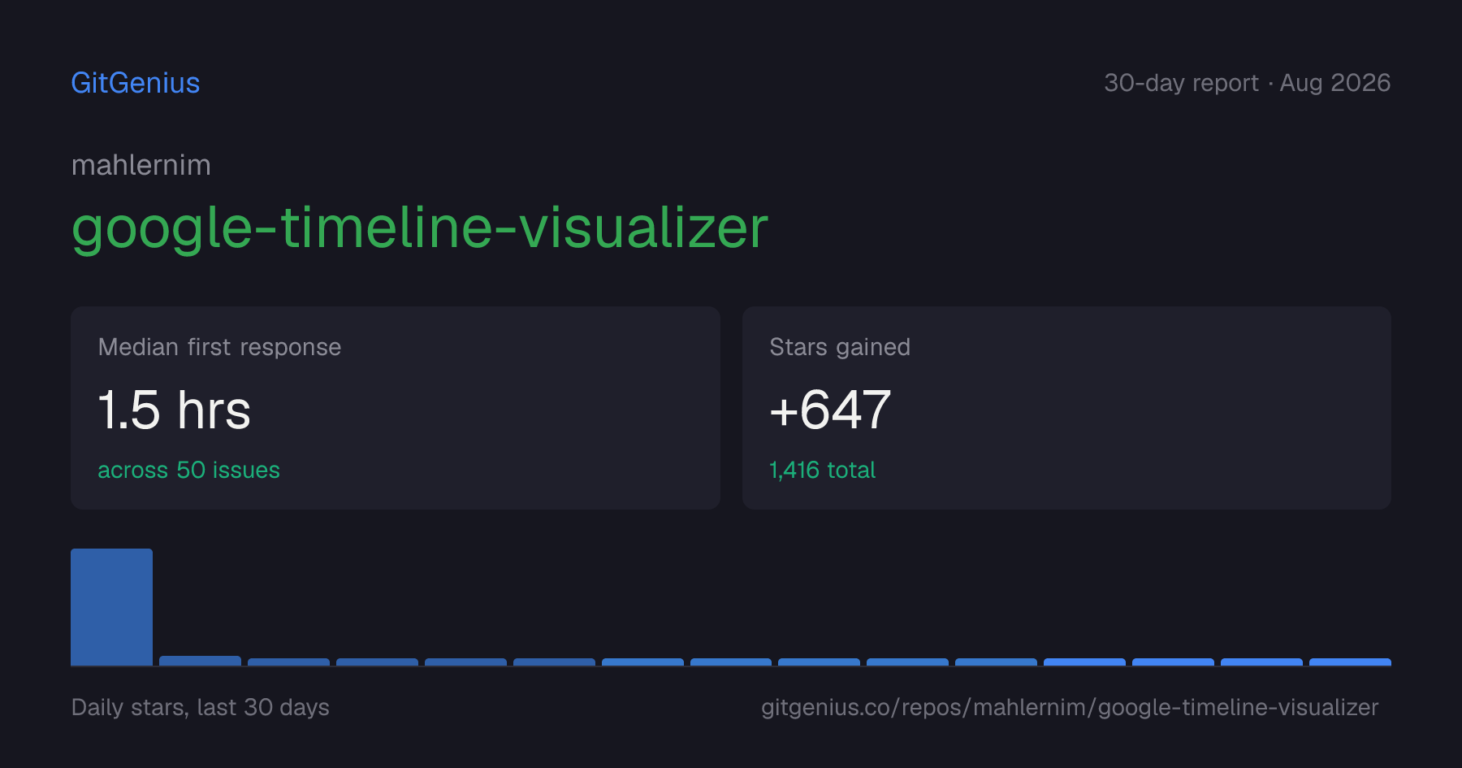
Task: Open the Stars gained card
Action: click(1066, 408)
